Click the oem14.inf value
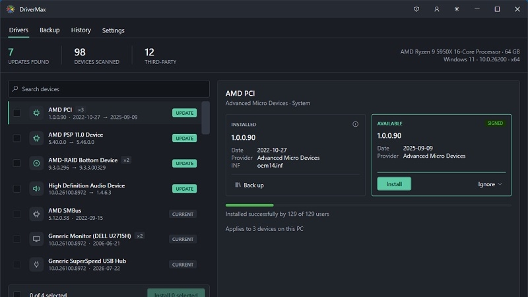 point(270,166)
